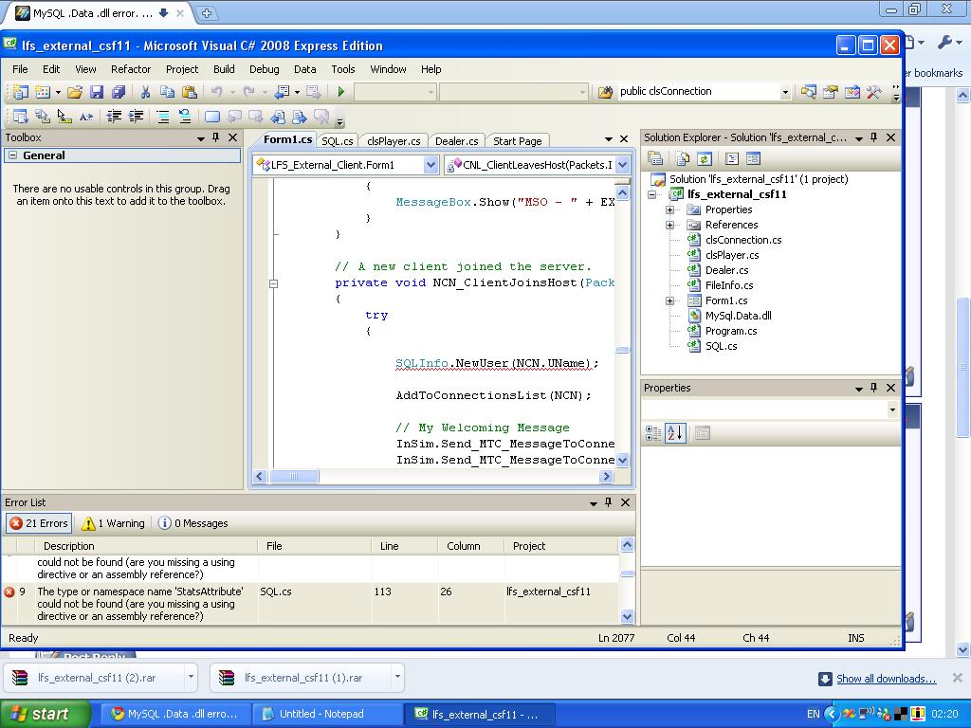Image resolution: width=971 pixels, height=728 pixels.
Task: Collapse the General group in Toolbox
Action: pyautogui.click(x=12, y=155)
